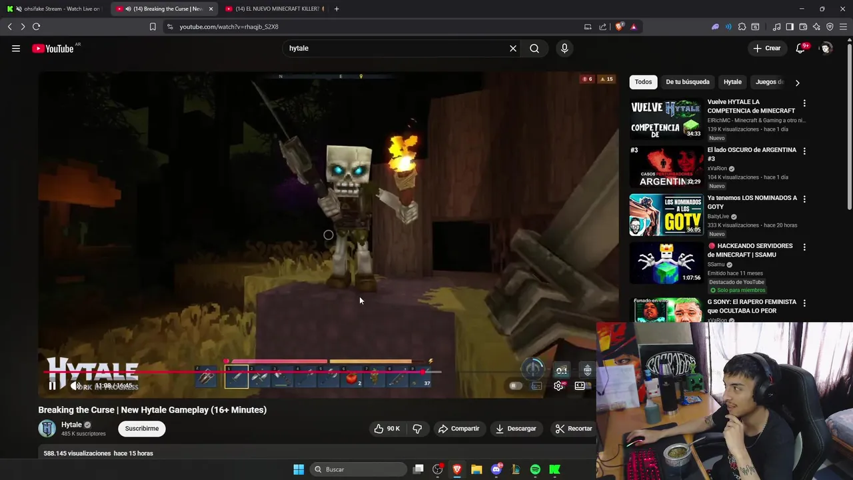
Task: Seek using the red video progress bar
Action: coord(235,372)
